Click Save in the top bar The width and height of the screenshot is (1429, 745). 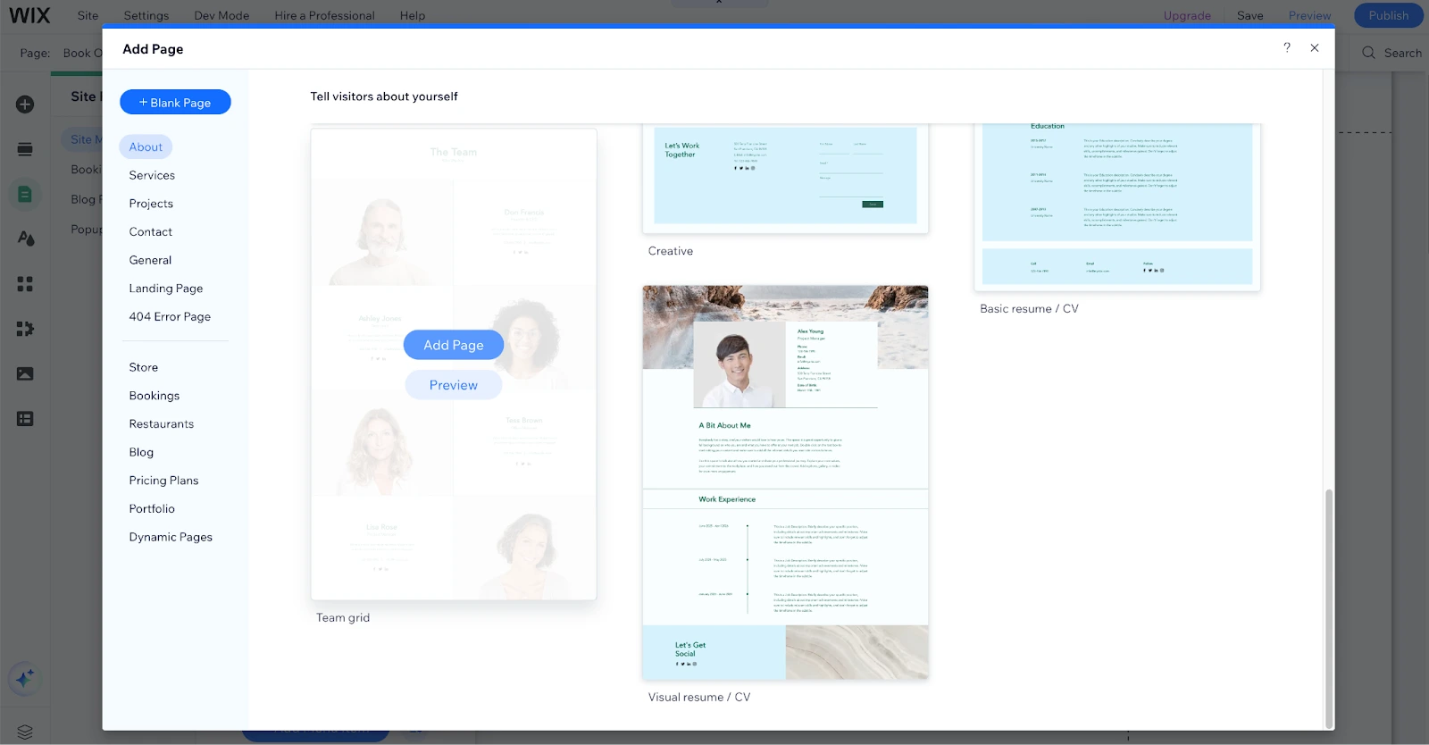1250,15
